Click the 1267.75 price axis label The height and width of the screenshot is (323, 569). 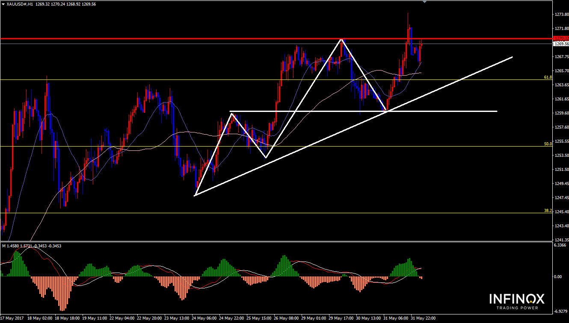[x=561, y=57]
